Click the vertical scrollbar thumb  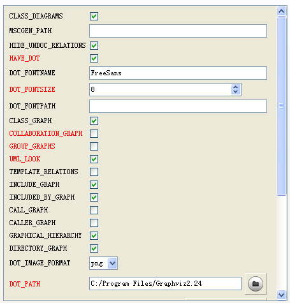pos(281,106)
